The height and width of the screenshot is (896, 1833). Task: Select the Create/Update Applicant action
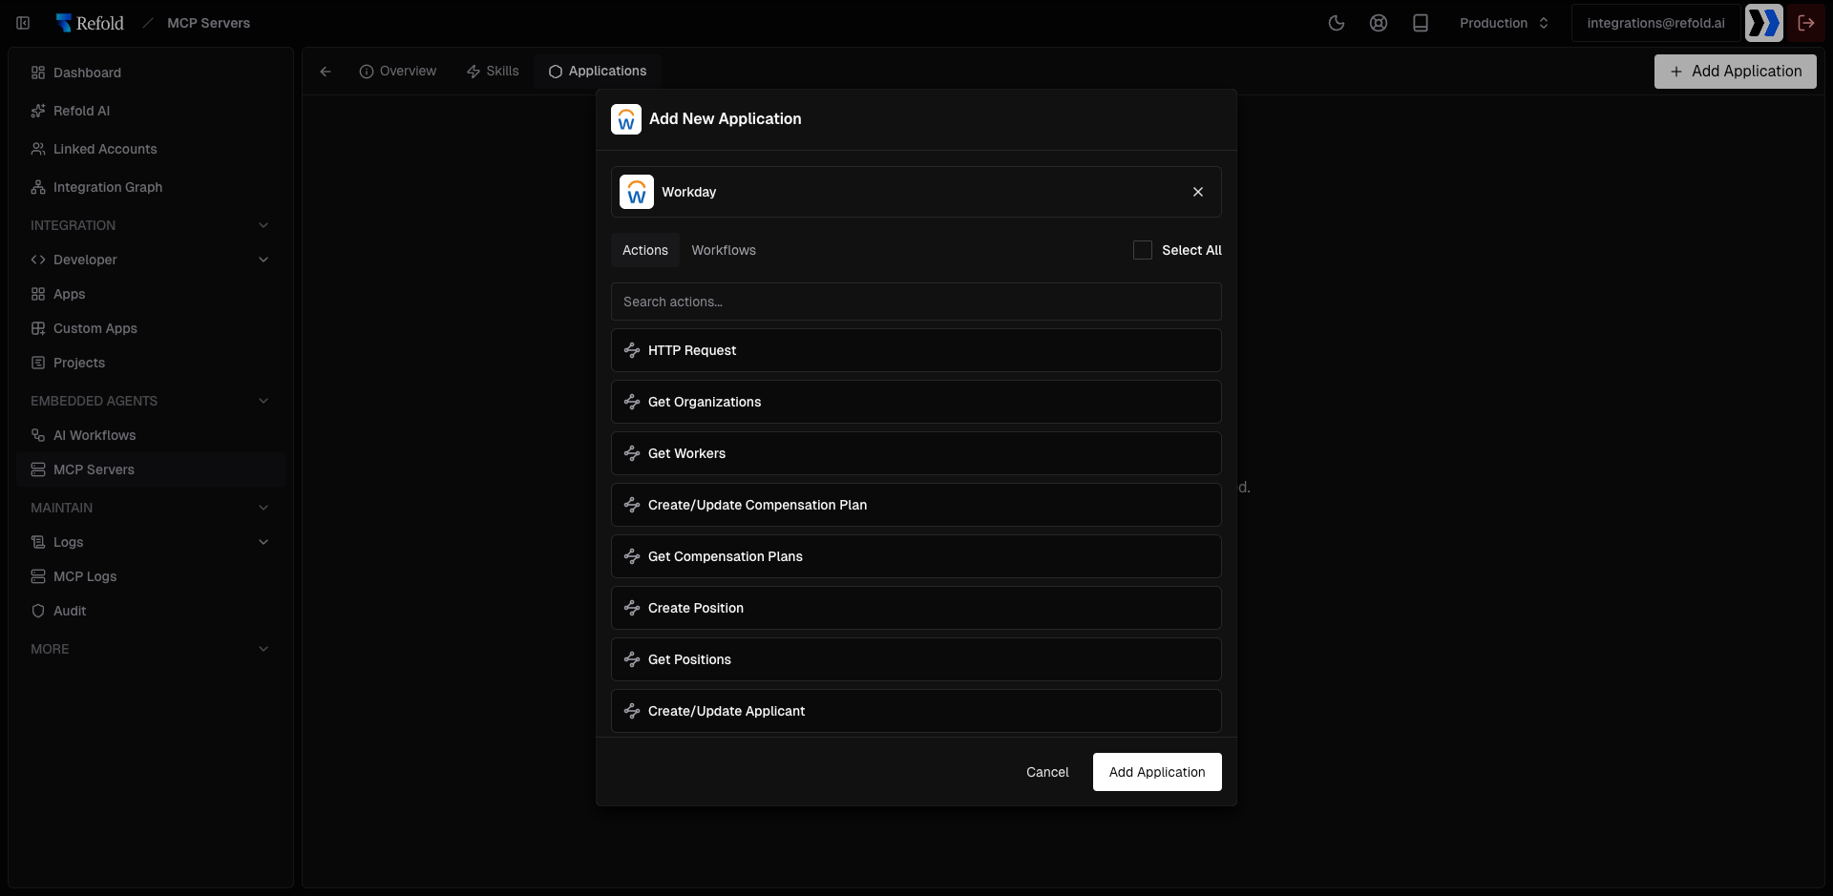[x=916, y=711]
